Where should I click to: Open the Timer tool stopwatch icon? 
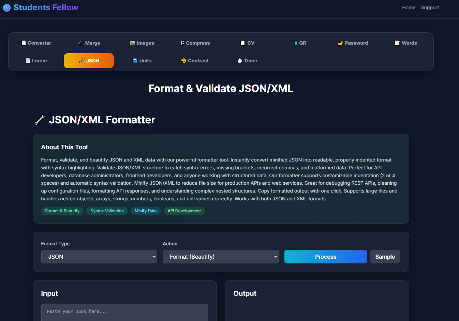click(x=240, y=61)
